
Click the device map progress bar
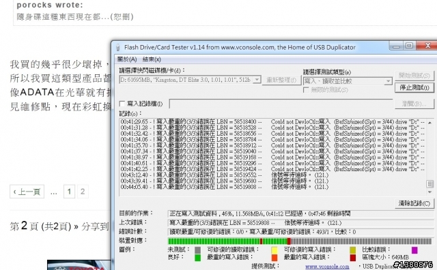[300, 241]
